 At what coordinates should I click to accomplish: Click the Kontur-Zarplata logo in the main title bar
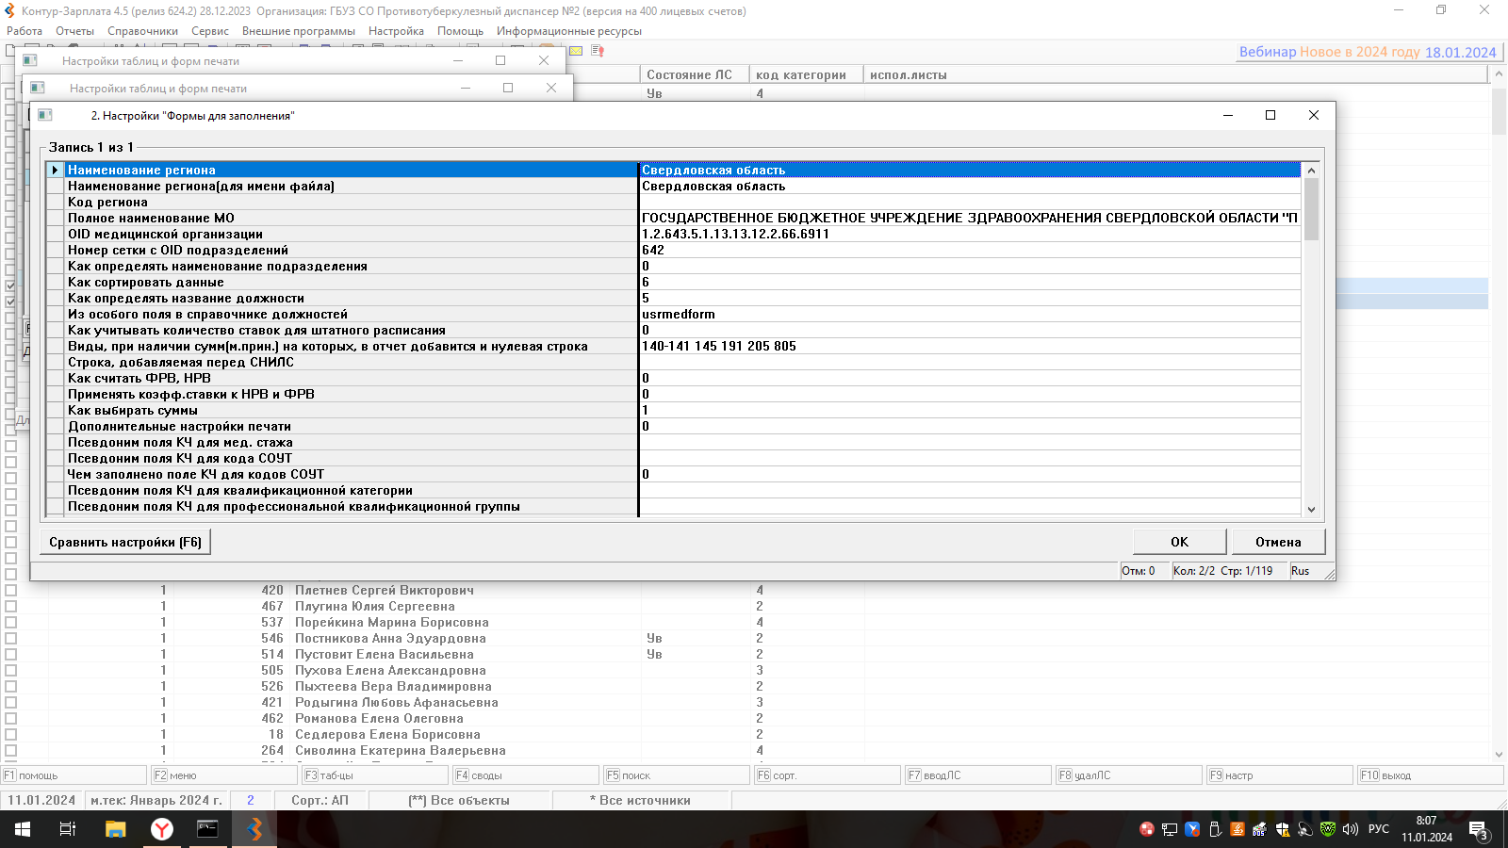pyautogui.click(x=10, y=11)
